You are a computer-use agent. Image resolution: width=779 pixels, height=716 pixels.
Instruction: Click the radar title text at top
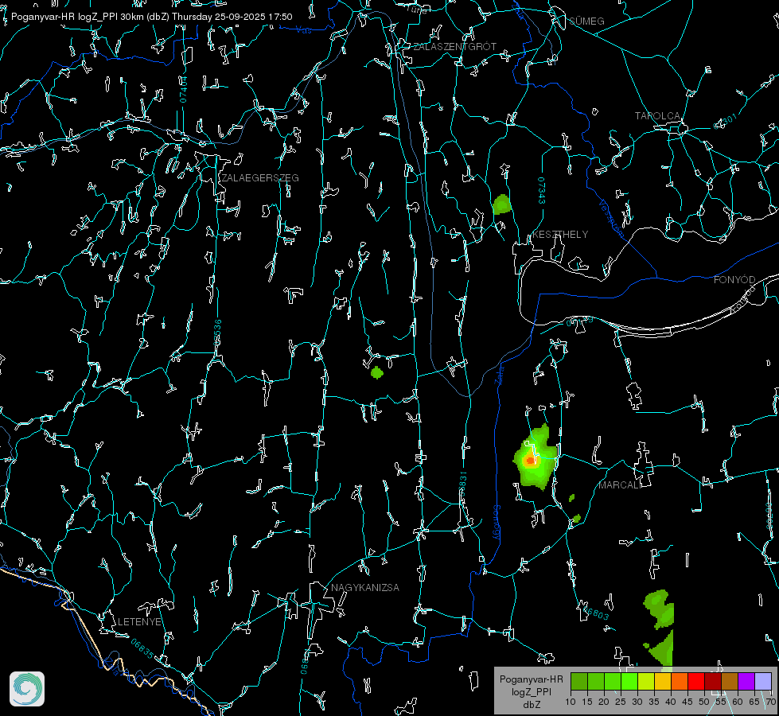pyautogui.click(x=151, y=17)
